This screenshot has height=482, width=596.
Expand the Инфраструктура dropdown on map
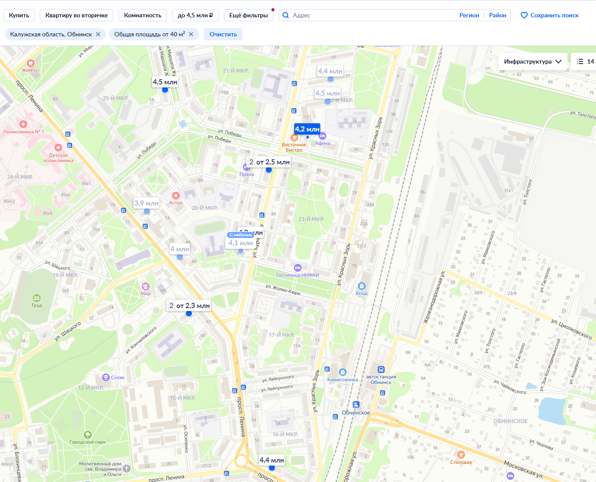click(x=532, y=61)
